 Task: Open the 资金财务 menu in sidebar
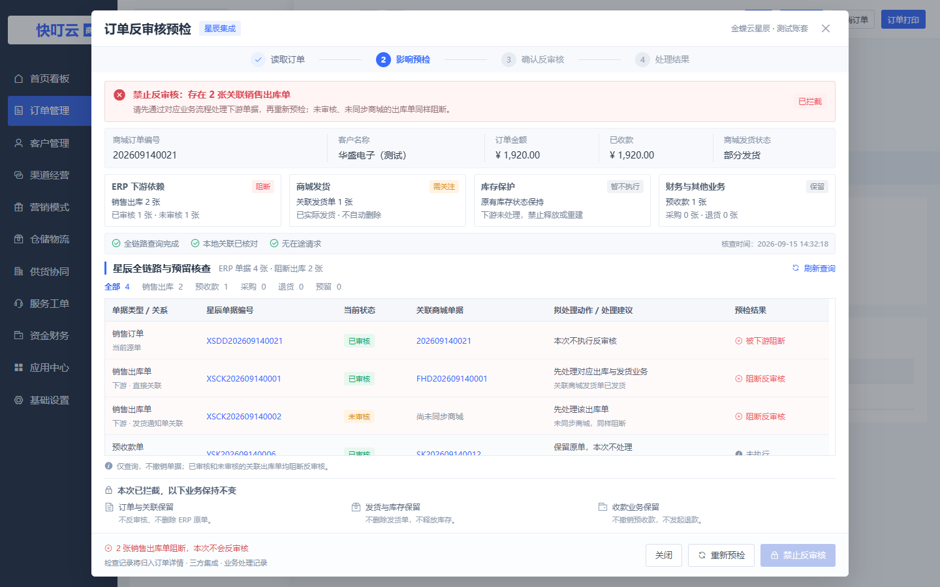[x=50, y=335]
